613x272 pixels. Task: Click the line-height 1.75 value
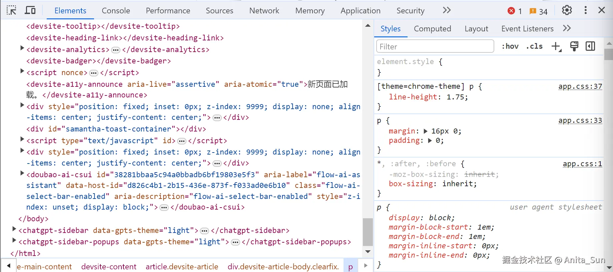[456, 97]
